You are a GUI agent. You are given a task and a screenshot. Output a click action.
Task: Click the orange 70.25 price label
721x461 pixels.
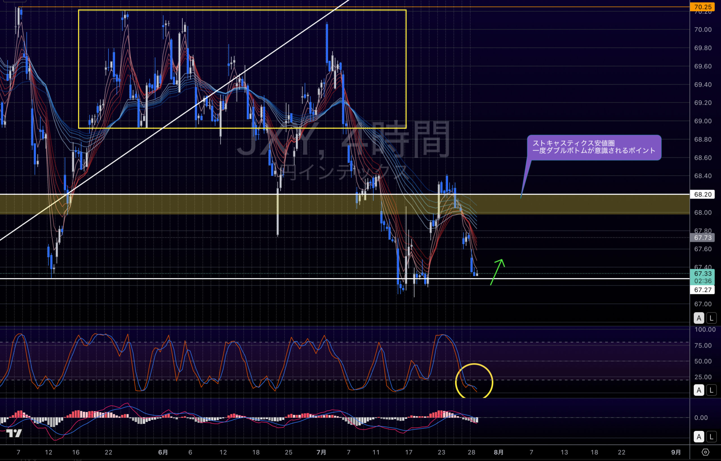(702, 7)
